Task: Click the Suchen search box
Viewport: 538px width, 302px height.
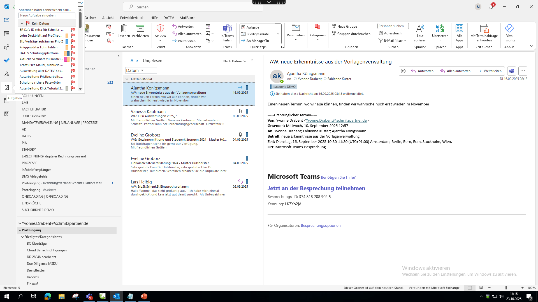Action: coord(193,7)
